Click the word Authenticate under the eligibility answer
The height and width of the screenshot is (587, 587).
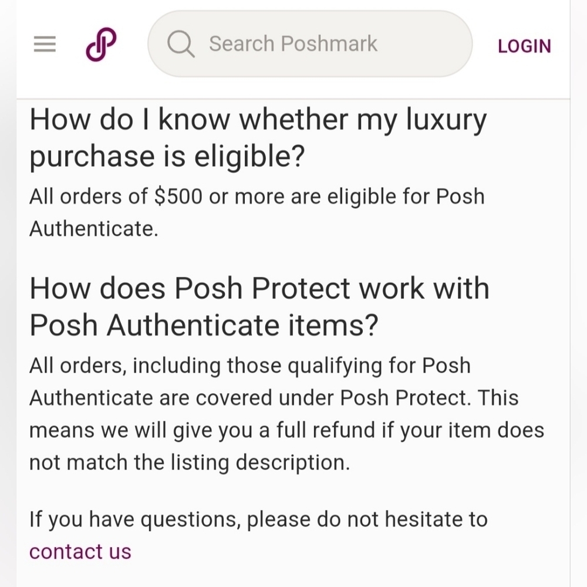click(93, 229)
